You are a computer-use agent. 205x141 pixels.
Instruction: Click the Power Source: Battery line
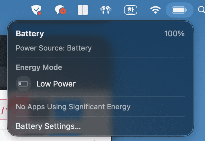click(x=54, y=48)
